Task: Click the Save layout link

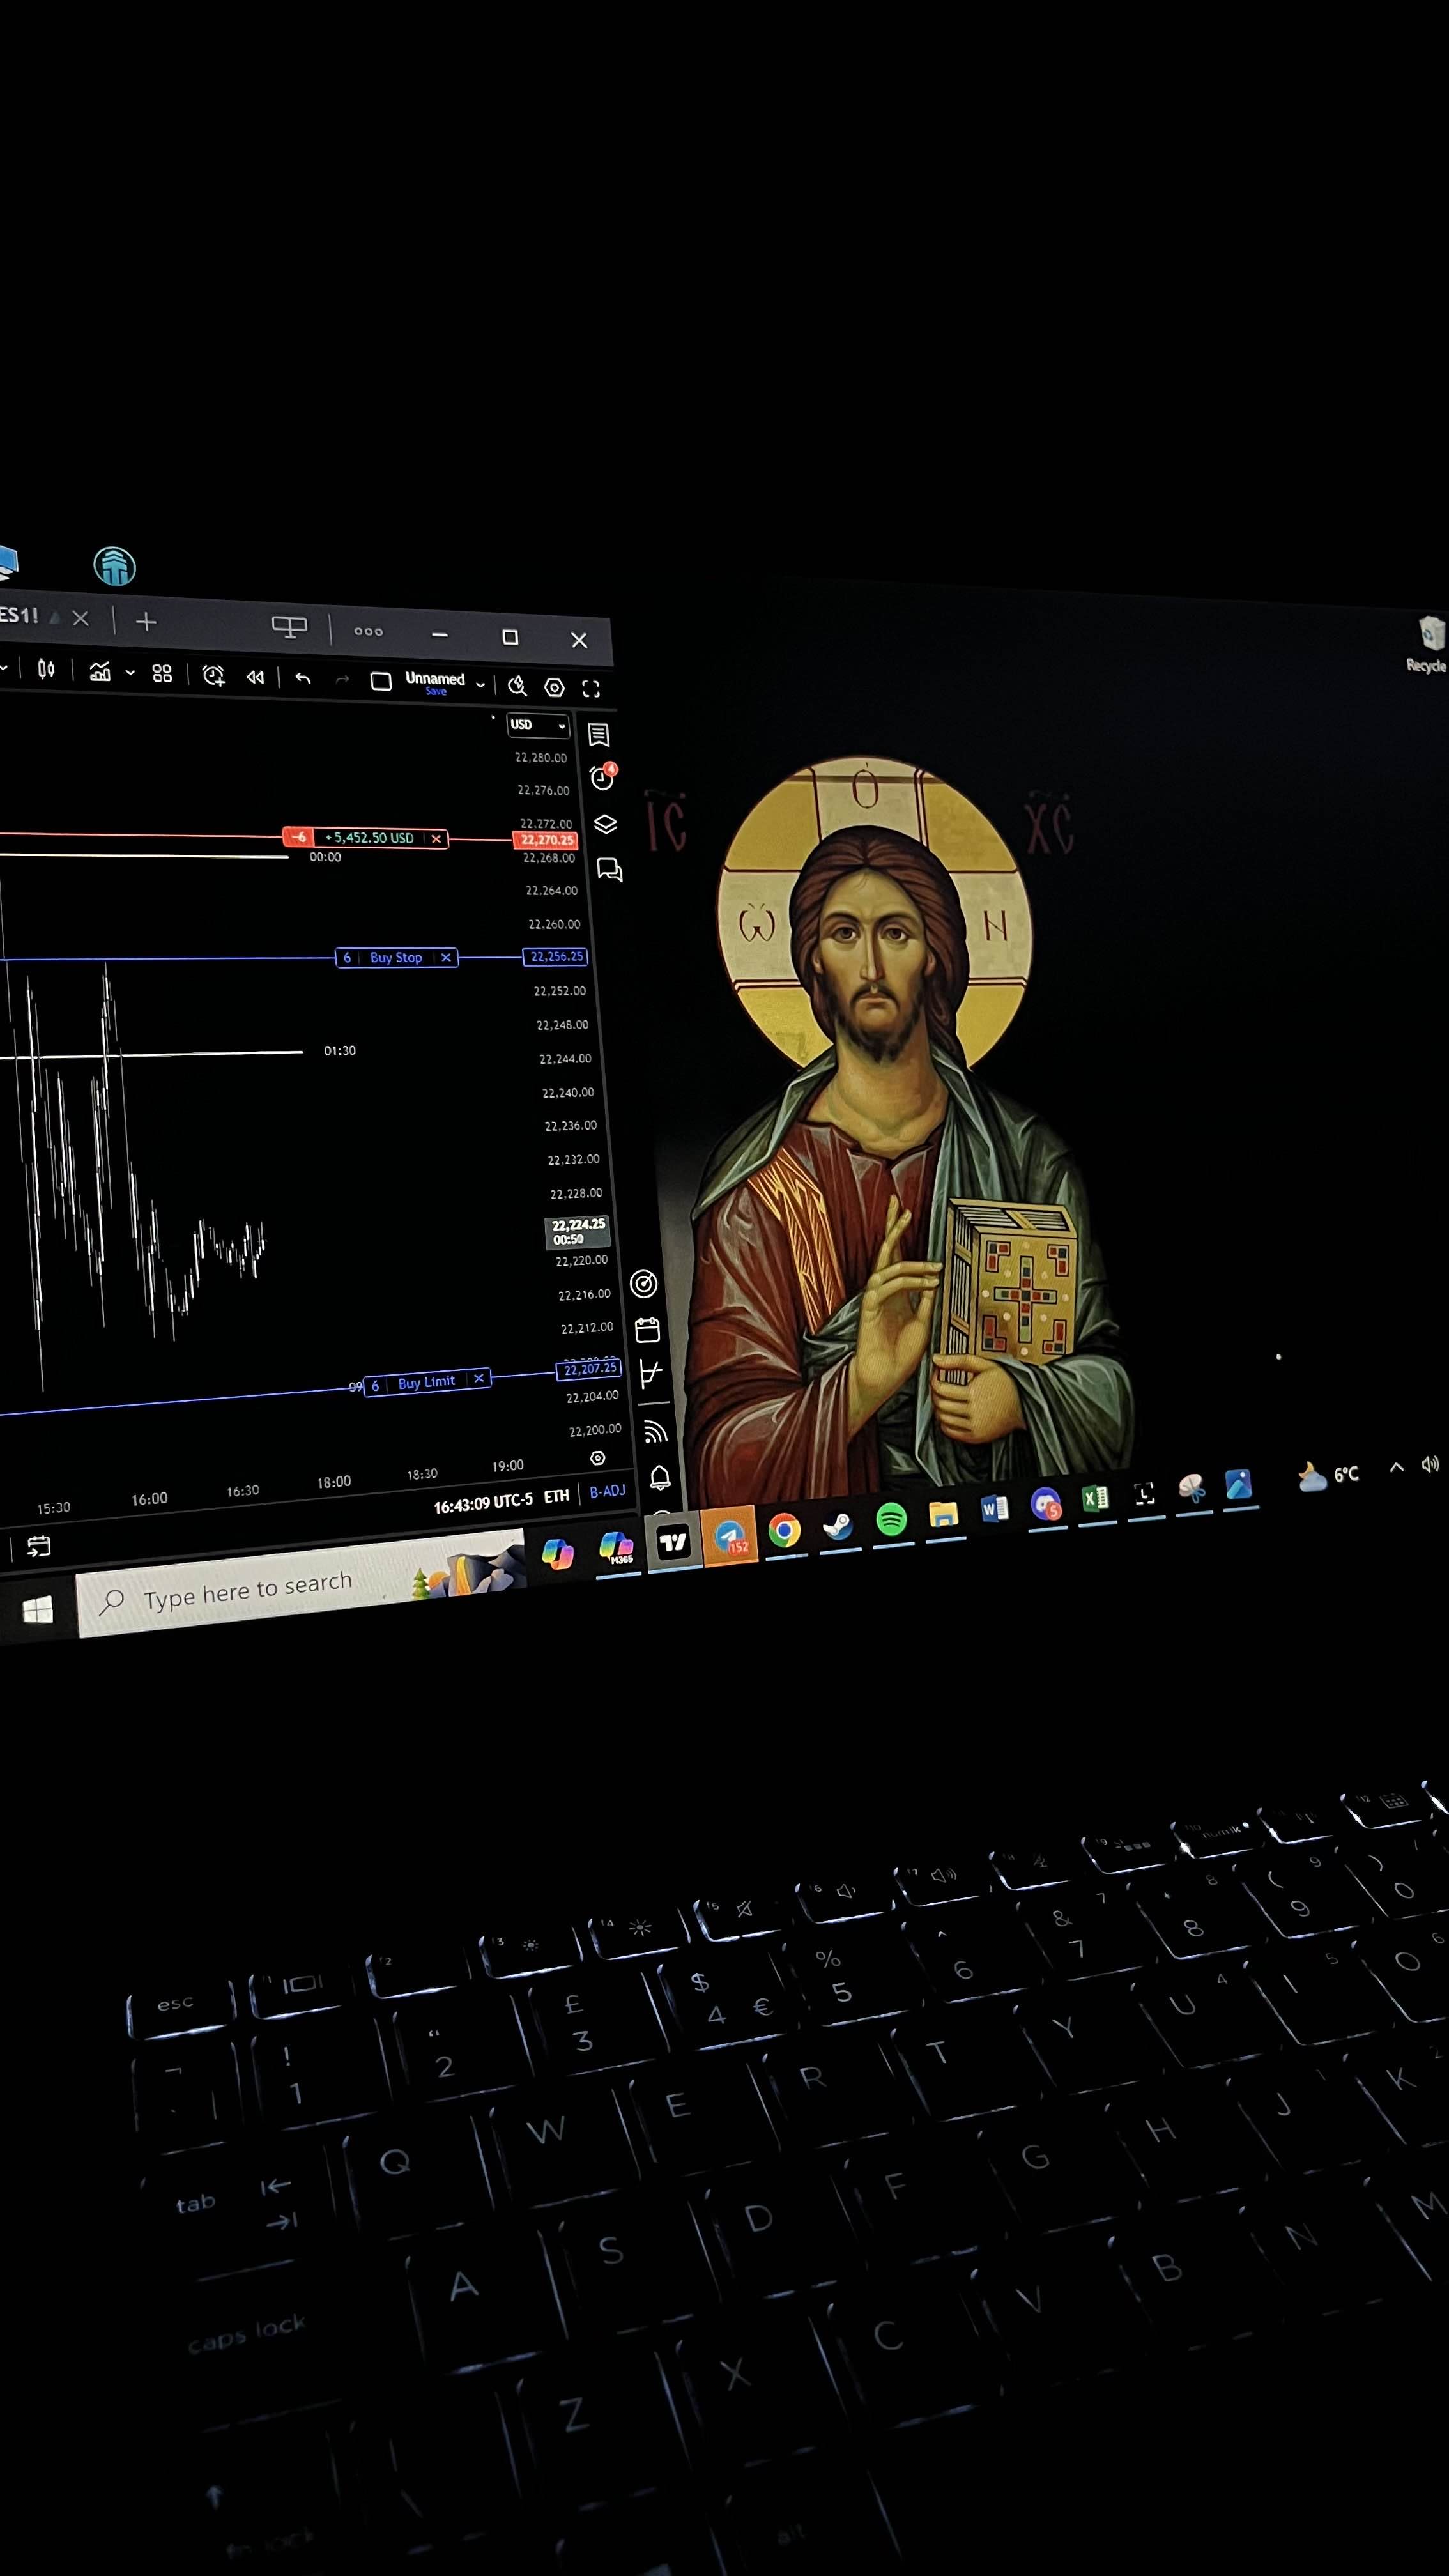Action: [436, 691]
